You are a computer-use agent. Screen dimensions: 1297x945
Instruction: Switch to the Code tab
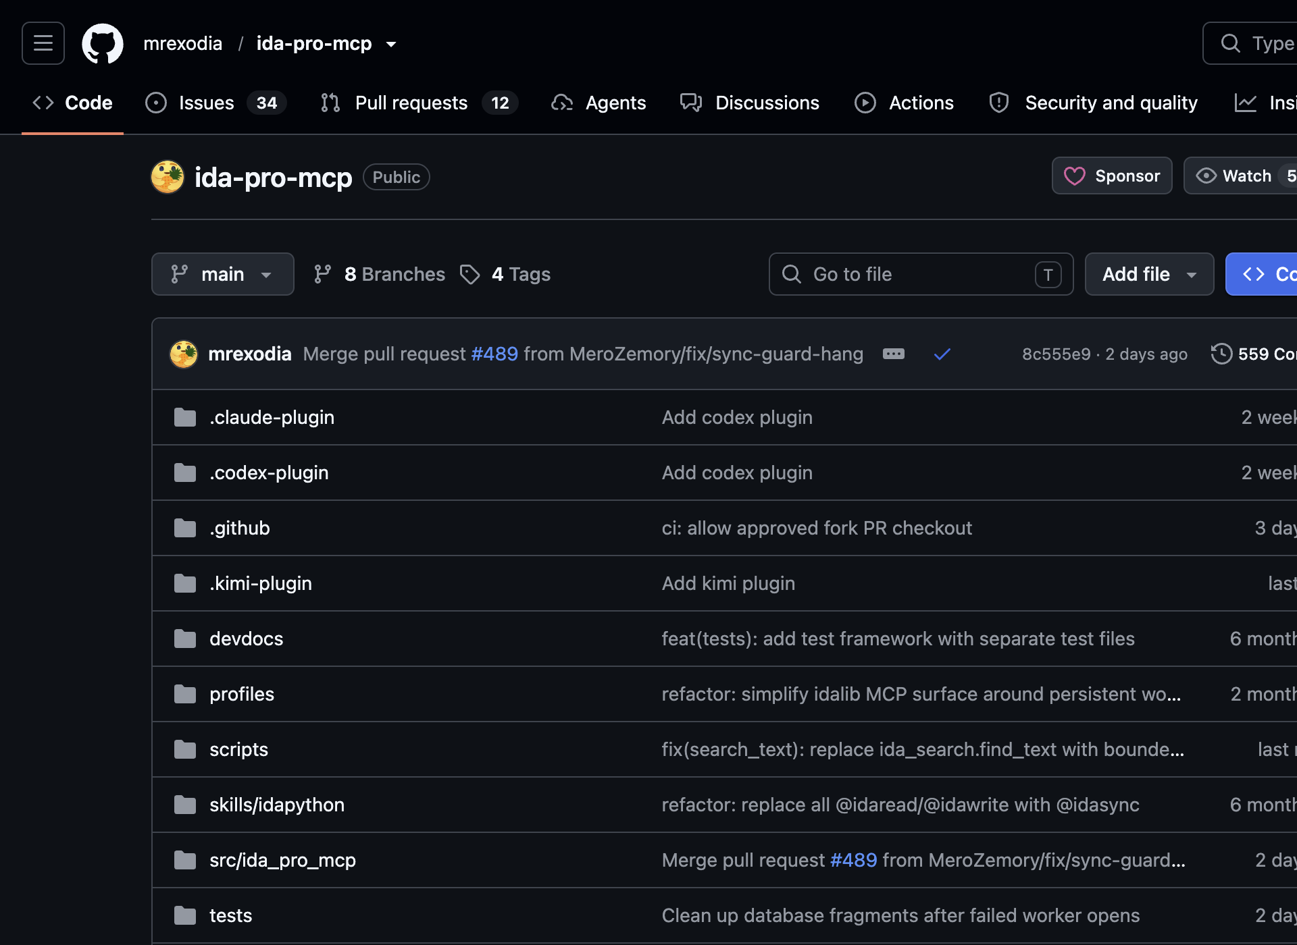[73, 103]
